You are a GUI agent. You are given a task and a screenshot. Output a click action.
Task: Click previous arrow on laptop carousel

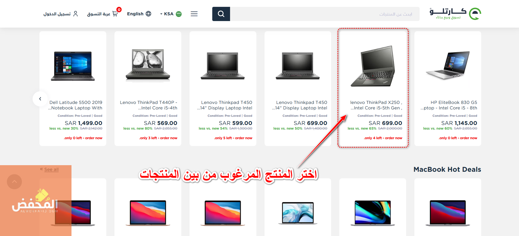pyautogui.click(x=40, y=99)
